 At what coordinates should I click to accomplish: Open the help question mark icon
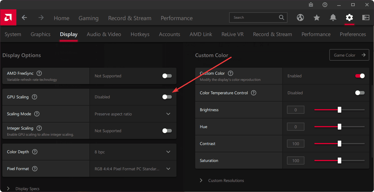tap(325, 5)
